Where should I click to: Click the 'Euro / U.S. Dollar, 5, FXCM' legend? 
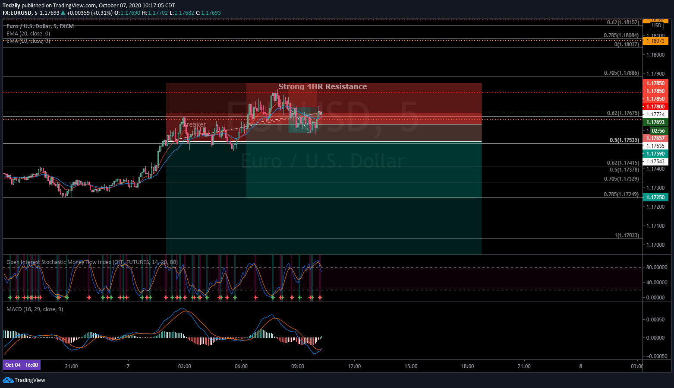tap(40, 26)
